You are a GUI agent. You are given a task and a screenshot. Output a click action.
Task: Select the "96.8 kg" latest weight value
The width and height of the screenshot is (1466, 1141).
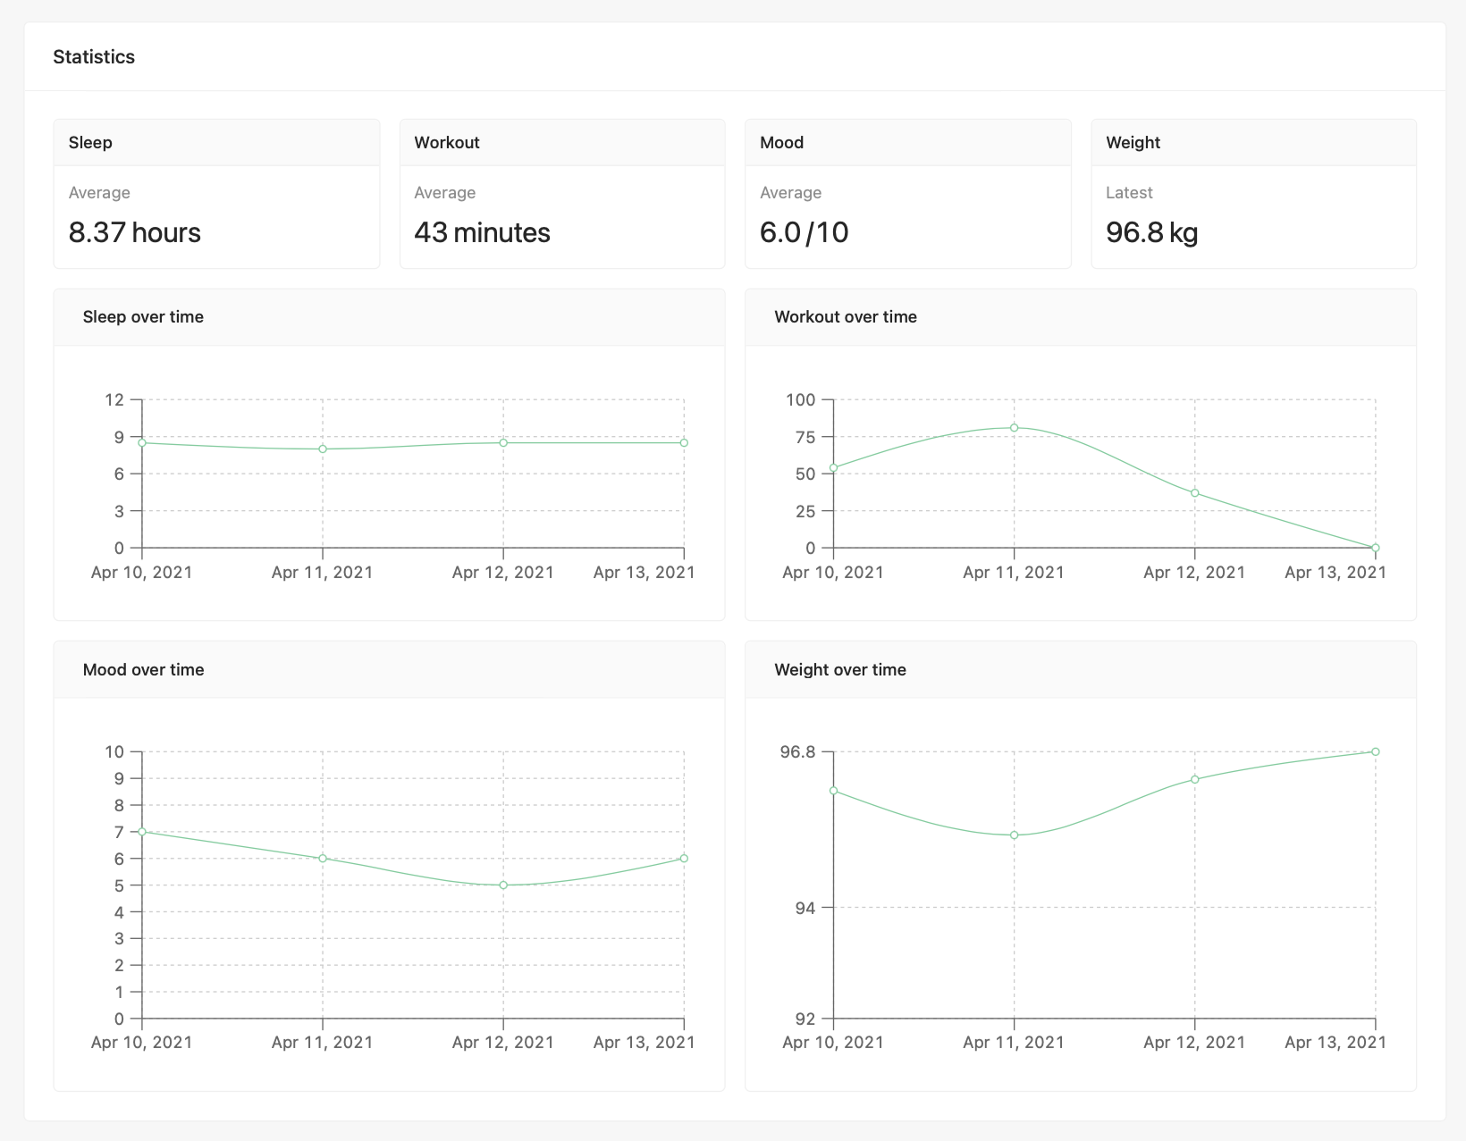[x=1152, y=232]
